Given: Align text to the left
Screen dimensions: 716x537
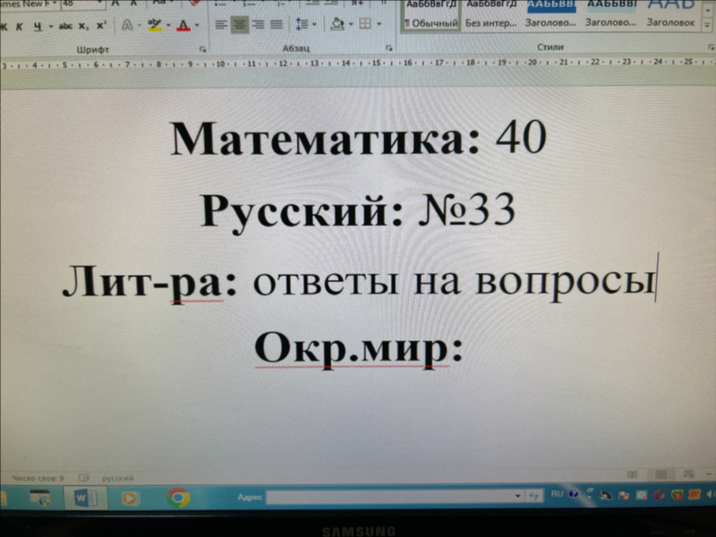Looking at the screenshot, I should (x=221, y=24).
